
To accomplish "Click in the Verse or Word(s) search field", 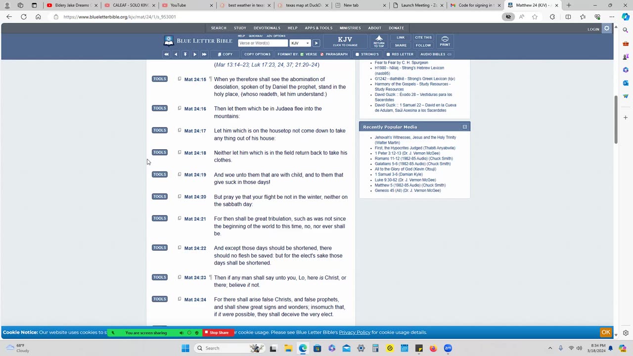I will point(263,43).
